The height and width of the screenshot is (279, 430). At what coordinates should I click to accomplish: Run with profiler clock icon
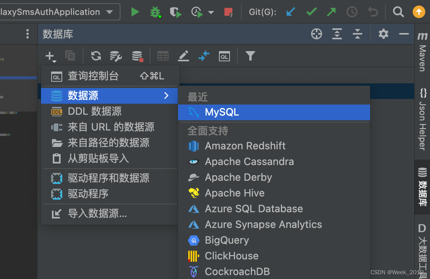[x=197, y=12]
